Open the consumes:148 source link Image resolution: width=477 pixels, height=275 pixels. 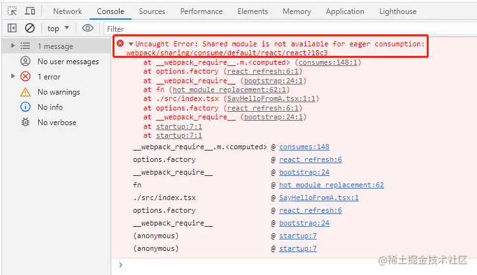[x=304, y=147]
